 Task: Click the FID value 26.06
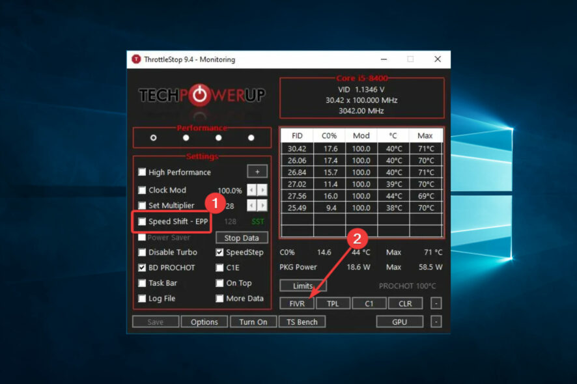pyautogui.click(x=297, y=161)
